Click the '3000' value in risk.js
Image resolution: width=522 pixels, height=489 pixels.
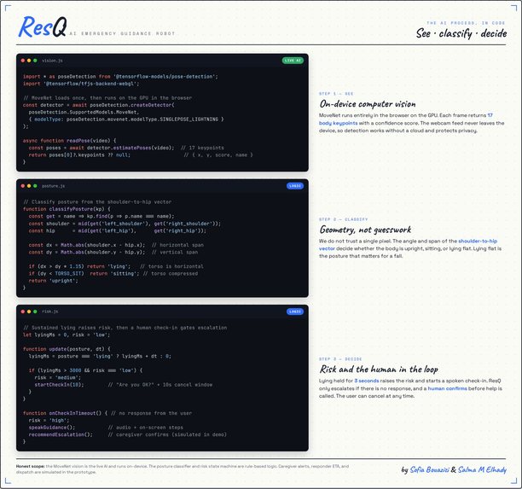pos(75,370)
